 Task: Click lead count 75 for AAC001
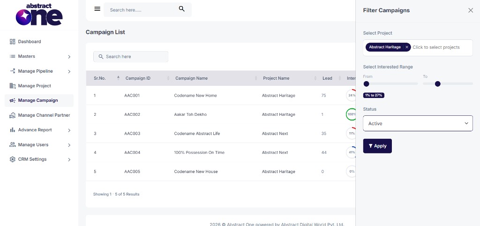coord(323,96)
